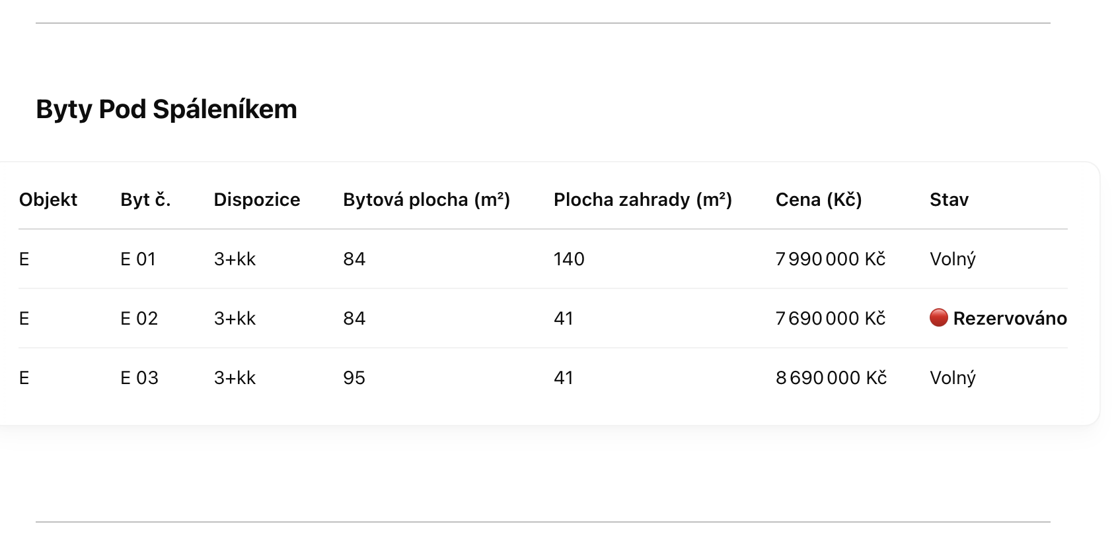Click the Dispozice column header
The image size is (1116, 553).
click(x=257, y=199)
